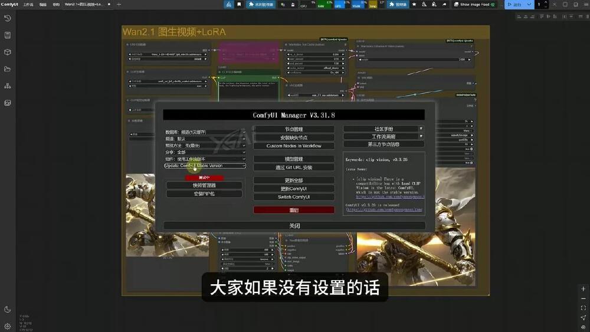Click the red 重启 restart button
This screenshot has width=590, height=332.
click(294, 210)
